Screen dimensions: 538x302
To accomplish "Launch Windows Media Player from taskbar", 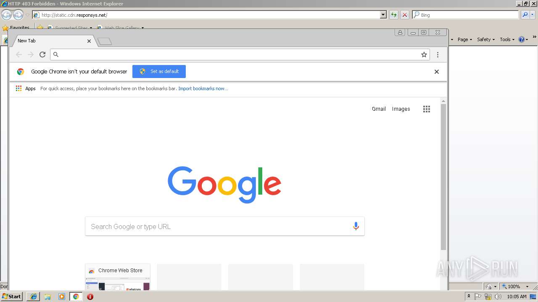I will tap(62, 297).
